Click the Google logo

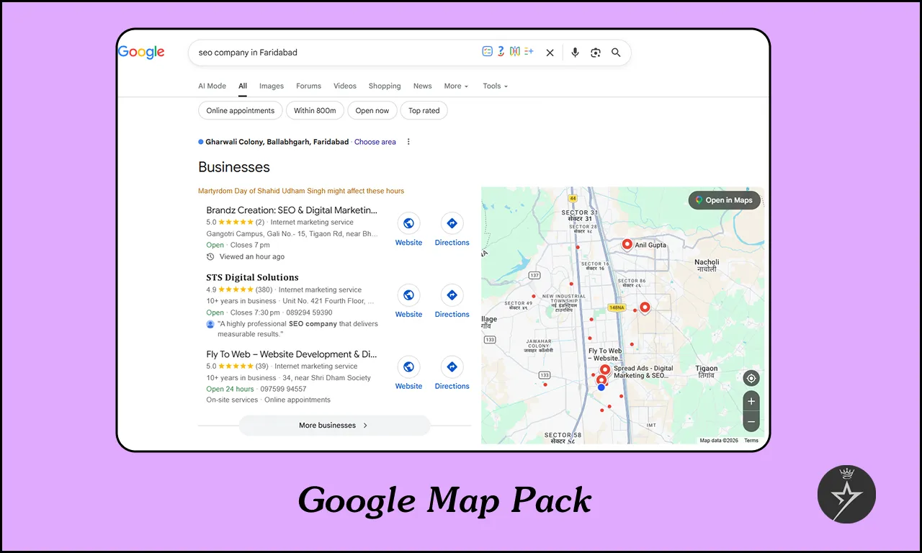pos(141,52)
